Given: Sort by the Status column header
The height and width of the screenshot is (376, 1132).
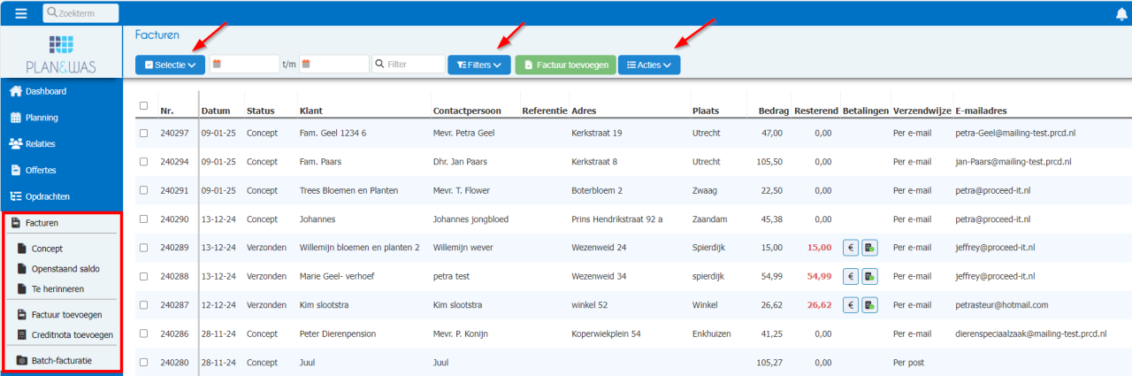Looking at the screenshot, I should 261,111.
